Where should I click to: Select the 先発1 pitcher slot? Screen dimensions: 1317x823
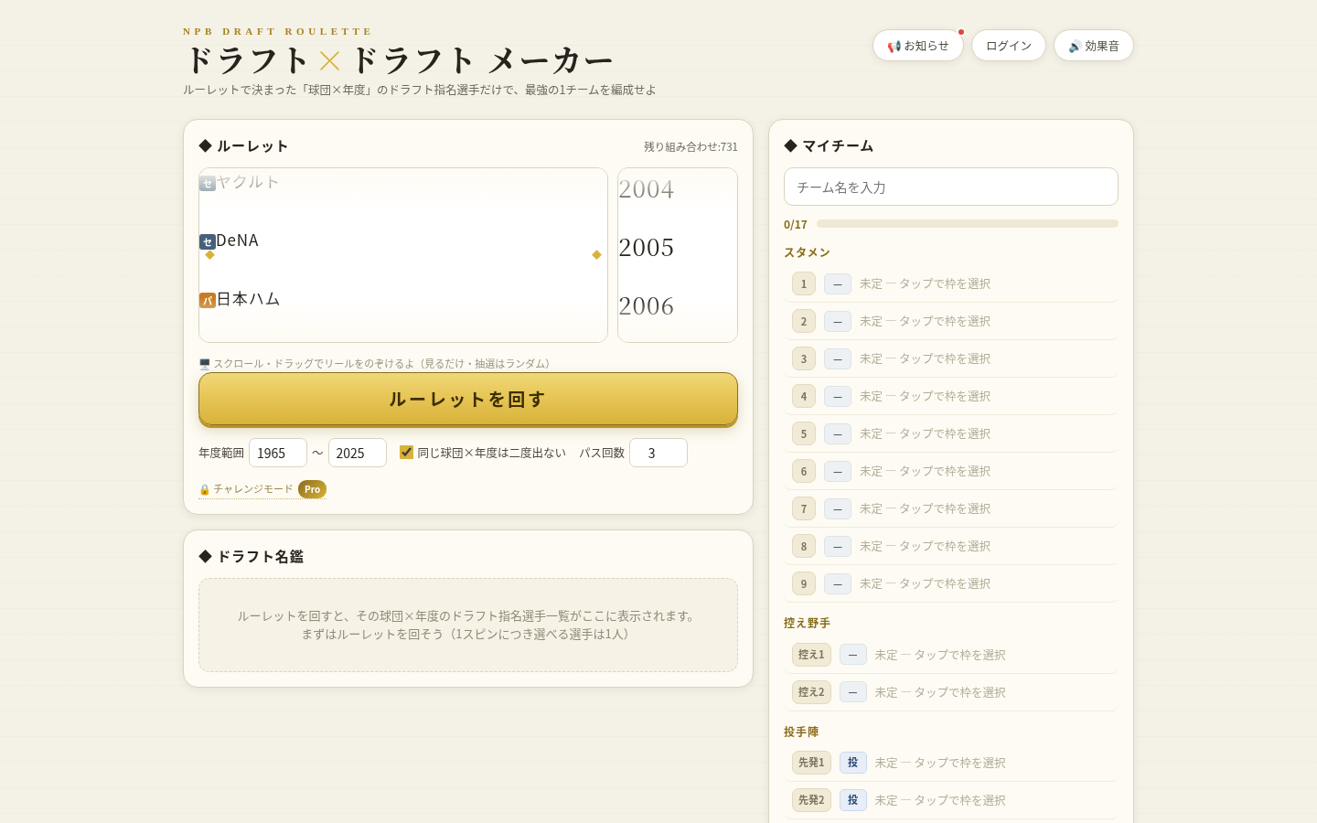(951, 763)
